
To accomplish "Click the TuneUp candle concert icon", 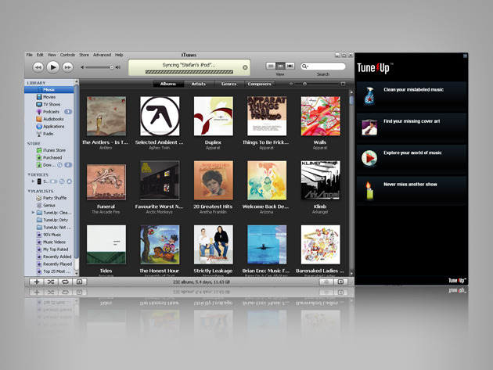I will [368, 189].
